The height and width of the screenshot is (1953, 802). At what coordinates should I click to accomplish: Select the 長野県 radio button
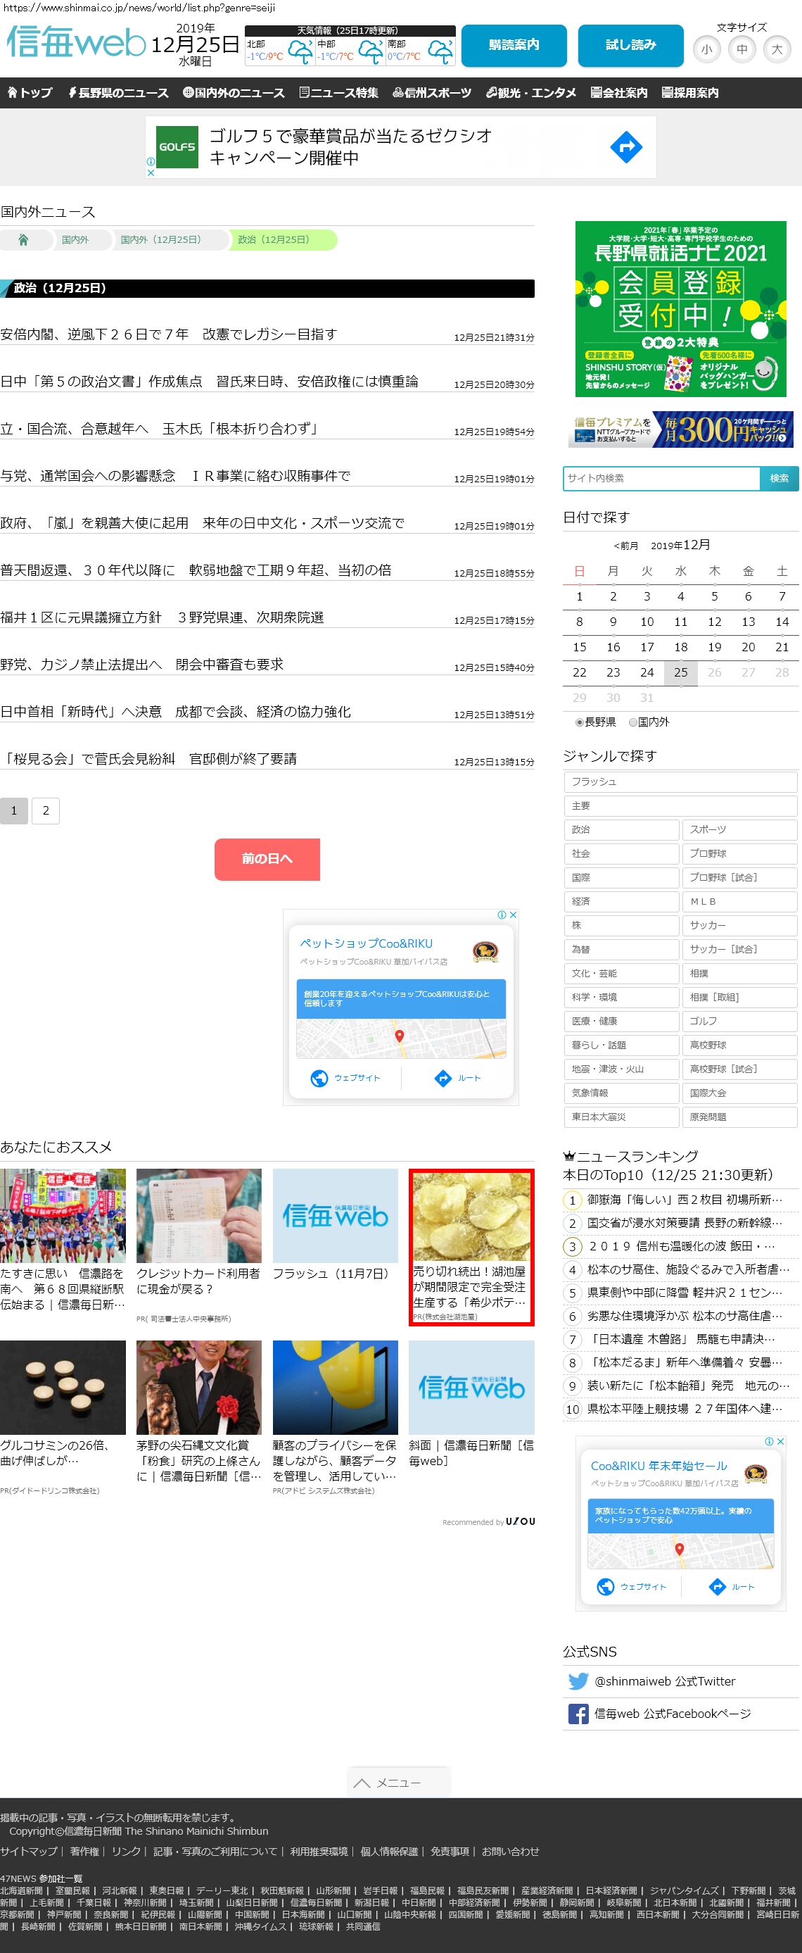click(x=580, y=722)
